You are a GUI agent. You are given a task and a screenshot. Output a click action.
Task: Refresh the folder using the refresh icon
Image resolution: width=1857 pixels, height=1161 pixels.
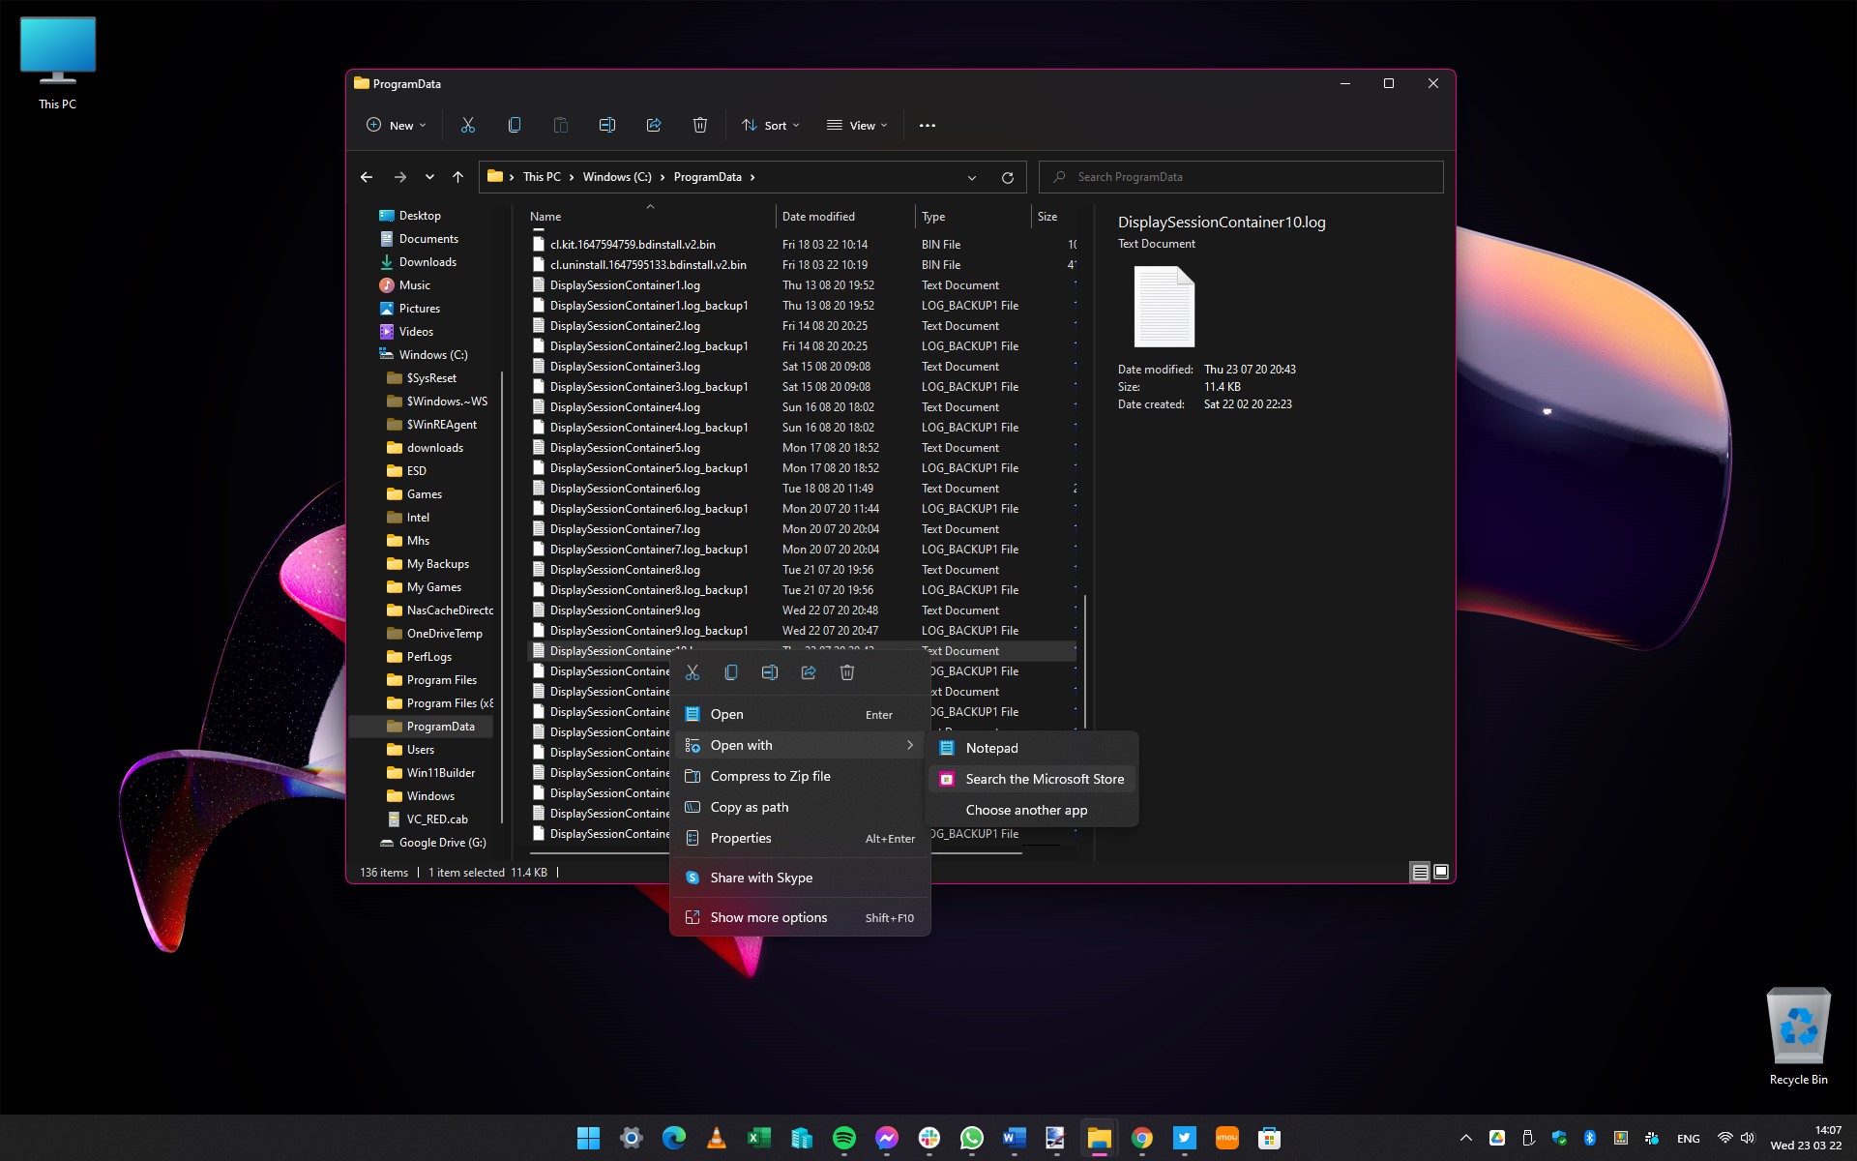pyautogui.click(x=1007, y=177)
